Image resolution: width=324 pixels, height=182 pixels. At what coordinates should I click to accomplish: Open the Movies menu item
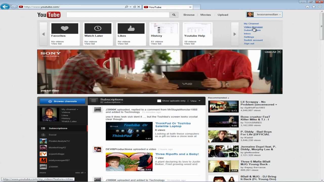(206, 15)
